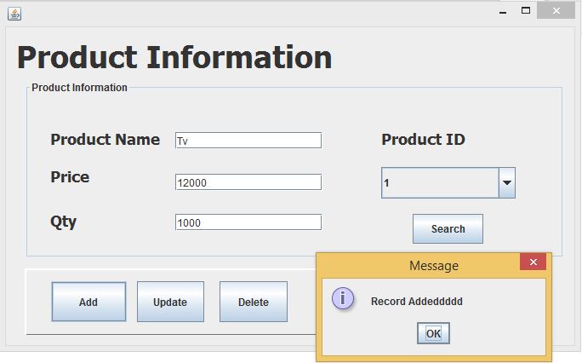The height and width of the screenshot is (363, 582).
Task: Maximize the Product Information window
Action: click(526, 11)
